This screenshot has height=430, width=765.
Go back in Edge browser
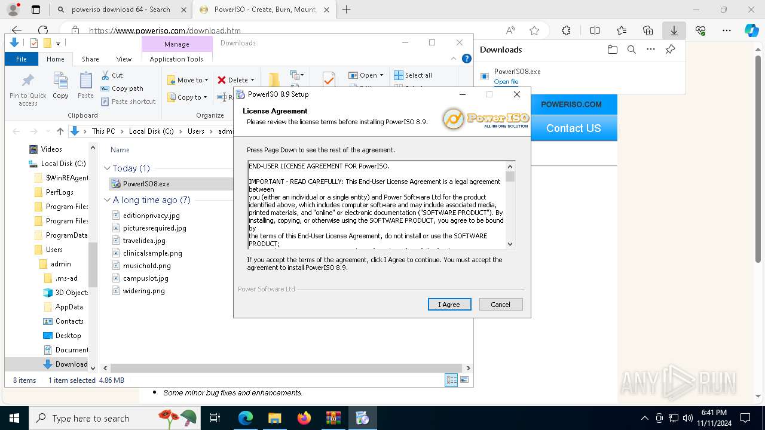(17, 30)
